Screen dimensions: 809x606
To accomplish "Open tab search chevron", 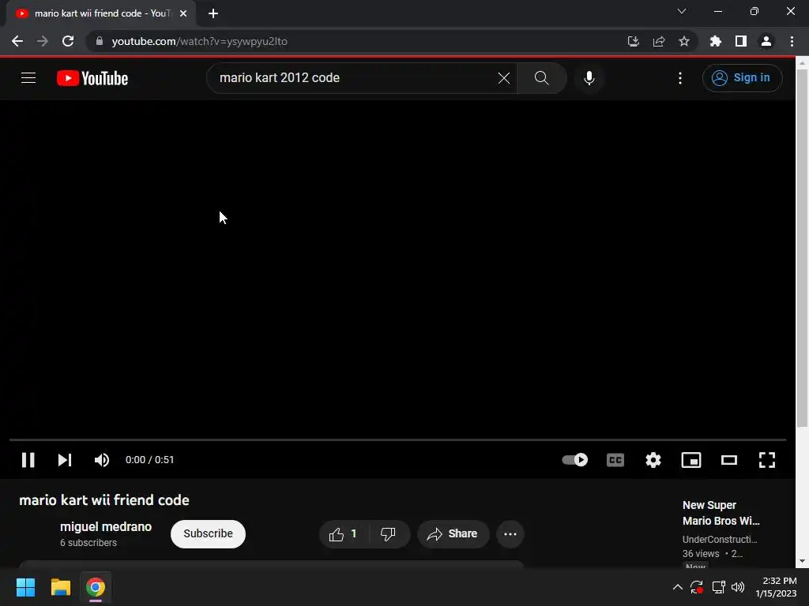I will (x=682, y=11).
